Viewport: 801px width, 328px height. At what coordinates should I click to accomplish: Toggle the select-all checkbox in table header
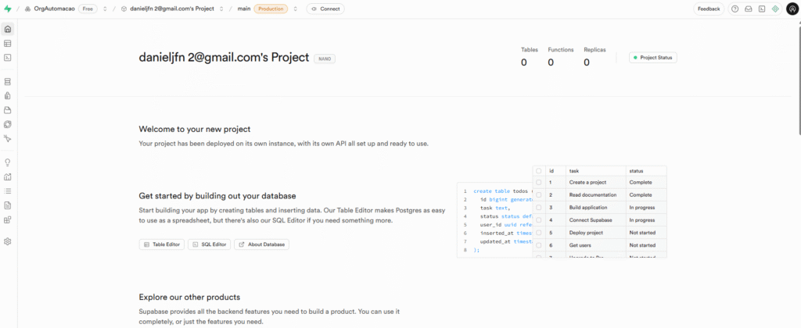click(538, 170)
